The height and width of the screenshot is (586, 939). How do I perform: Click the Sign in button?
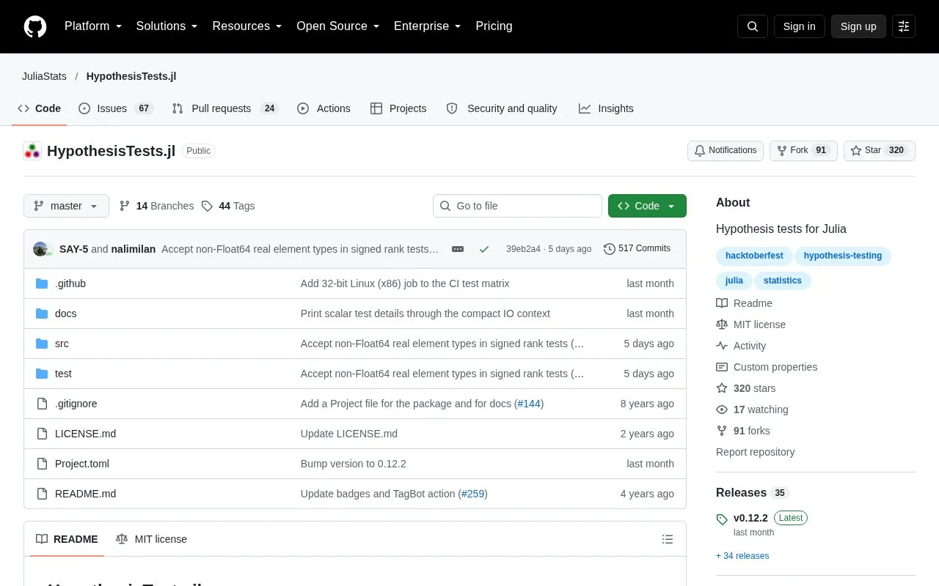click(799, 26)
